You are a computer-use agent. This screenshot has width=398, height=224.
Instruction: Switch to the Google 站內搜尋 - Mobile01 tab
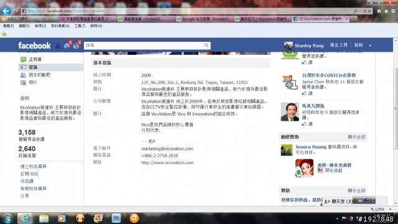(204, 19)
